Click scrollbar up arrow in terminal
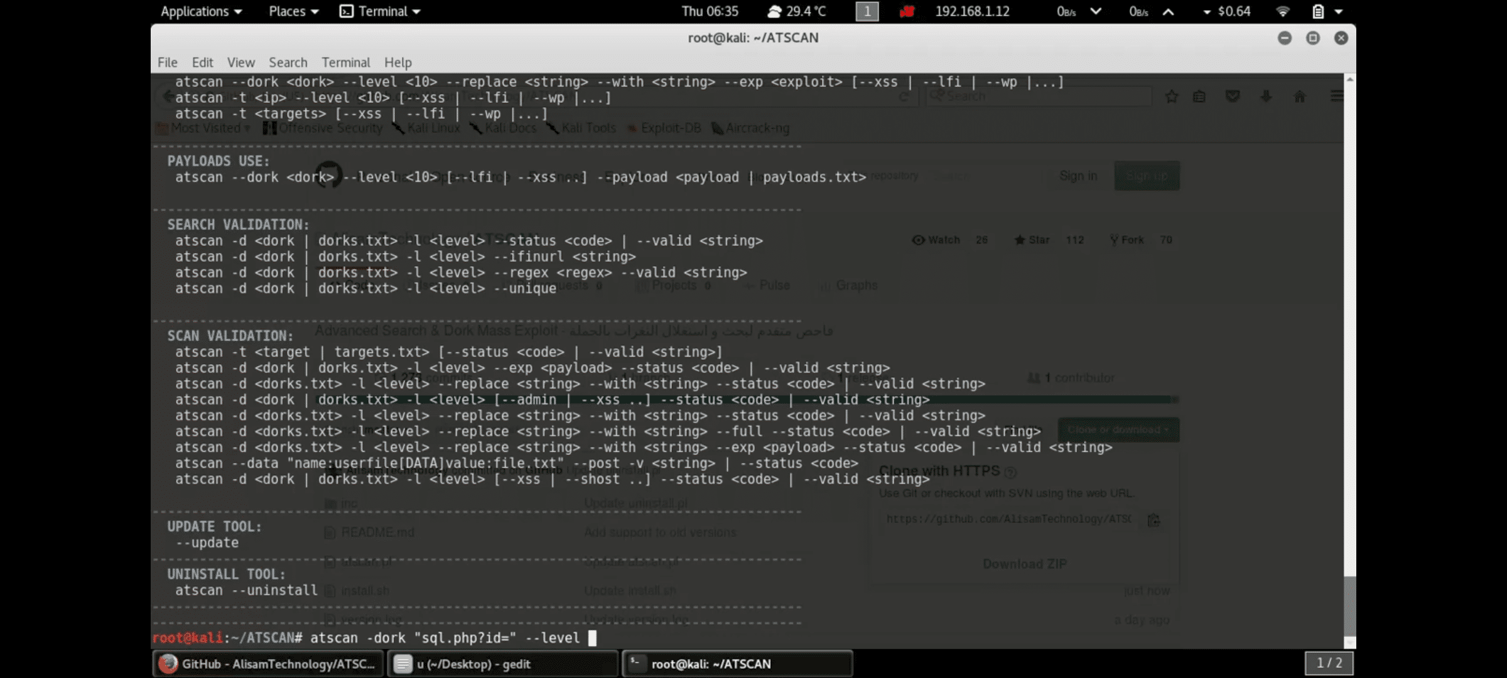The height and width of the screenshot is (678, 1507). [x=1349, y=80]
